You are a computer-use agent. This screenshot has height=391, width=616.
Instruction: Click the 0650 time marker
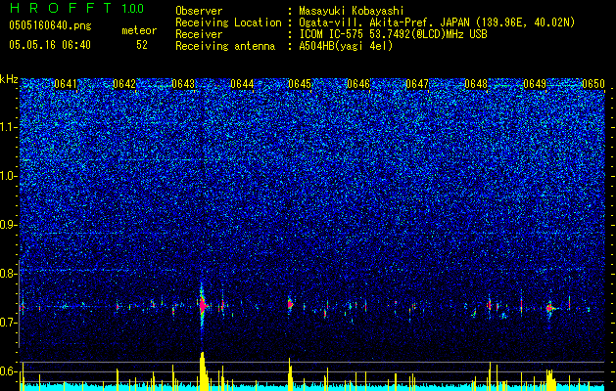[593, 84]
